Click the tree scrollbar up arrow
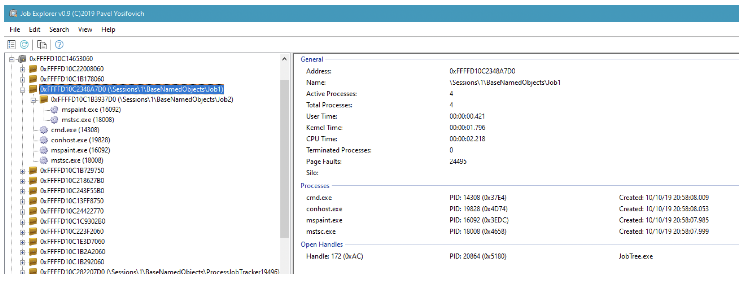Image resolution: width=743 pixels, height=281 pixels. 284,59
